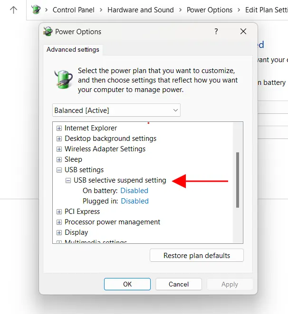288x314 pixels.
Task: Select the Advanced settings tab
Action: 73,49
